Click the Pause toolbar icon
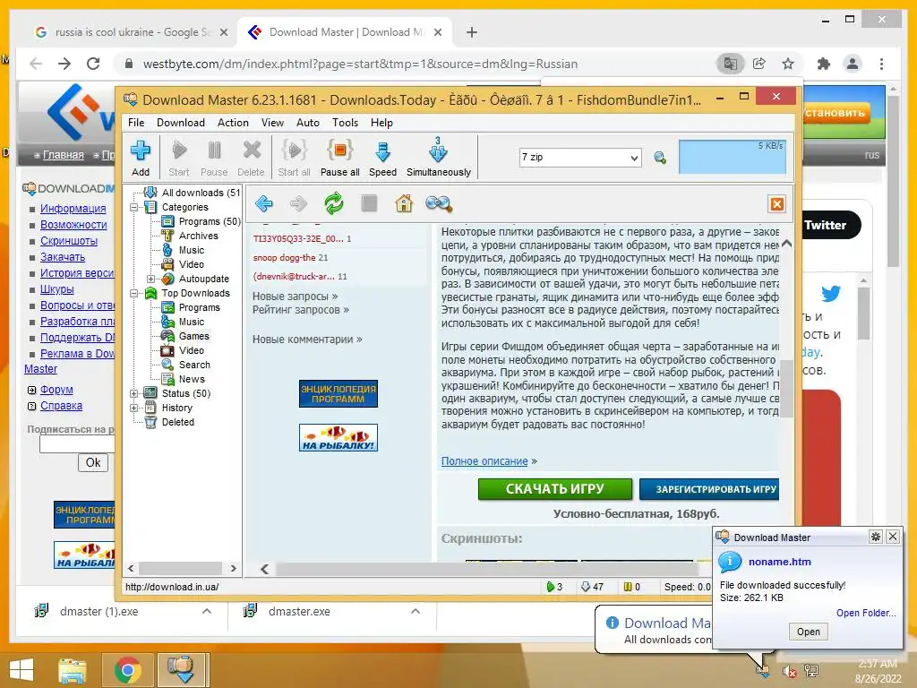The image size is (917, 688). (214, 157)
